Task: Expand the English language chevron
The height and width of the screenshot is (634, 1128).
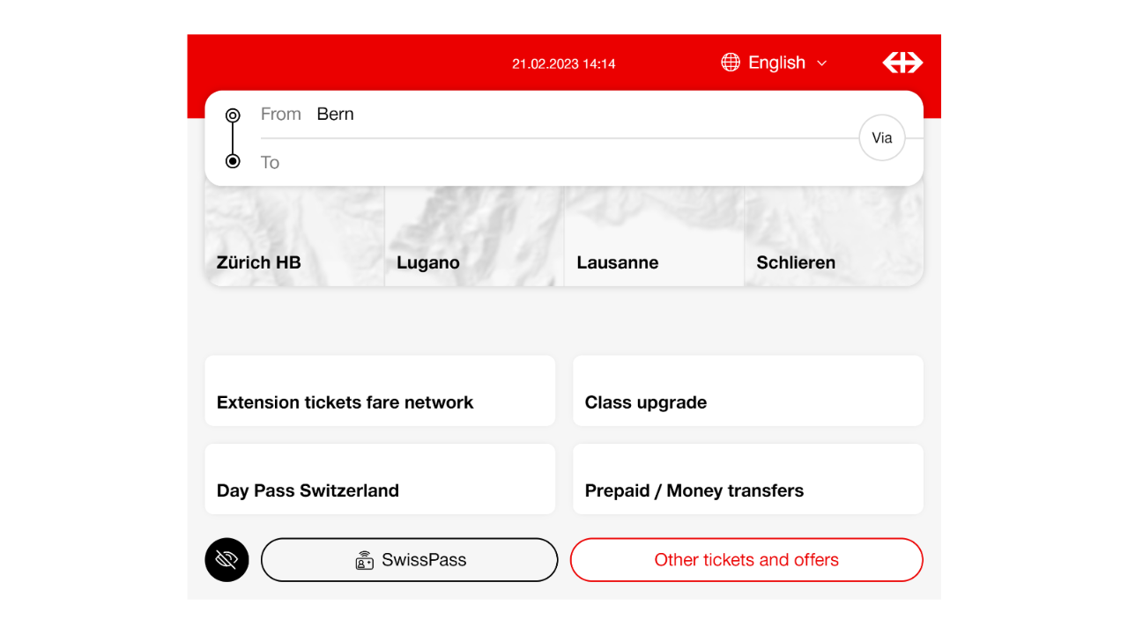Action: tap(822, 63)
